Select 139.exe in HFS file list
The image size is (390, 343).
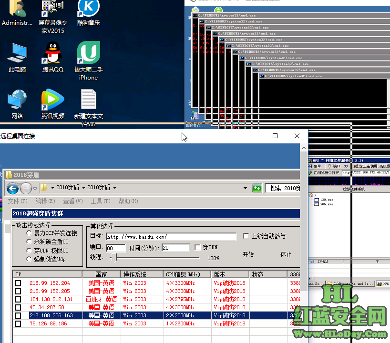[x=324, y=200]
